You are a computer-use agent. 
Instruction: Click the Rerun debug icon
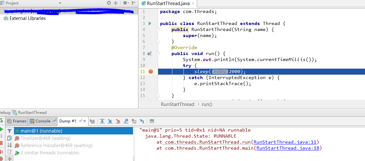1,120
